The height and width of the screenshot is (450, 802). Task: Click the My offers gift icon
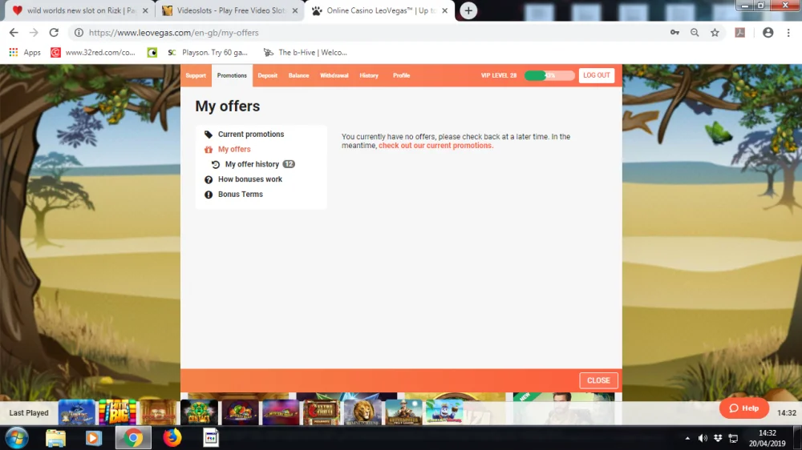click(x=209, y=149)
